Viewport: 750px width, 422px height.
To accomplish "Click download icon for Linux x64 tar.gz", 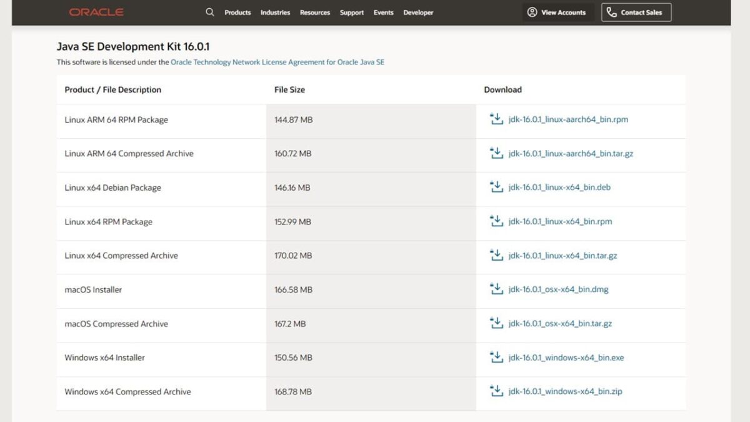I will pyautogui.click(x=496, y=255).
